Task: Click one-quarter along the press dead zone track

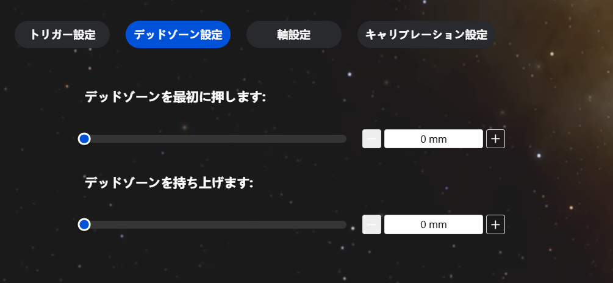Action: (x=148, y=139)
